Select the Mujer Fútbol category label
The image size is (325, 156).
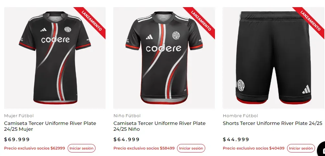click(x=19, y=116)
